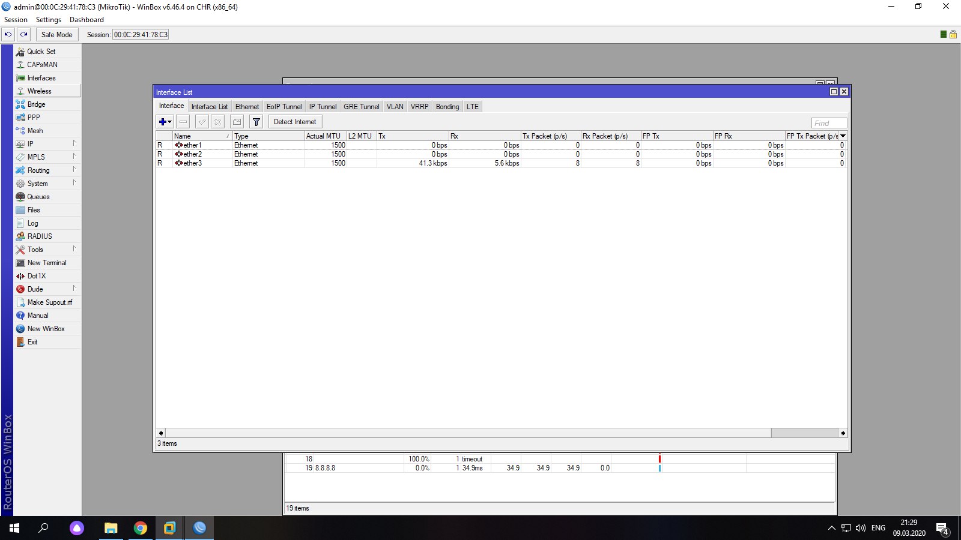Select the ether1 interface row
Viewport: 961px width, 540px height.
pos(501,145)
